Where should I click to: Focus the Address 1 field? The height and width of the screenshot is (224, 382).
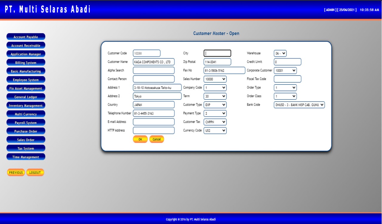point(157,88)
